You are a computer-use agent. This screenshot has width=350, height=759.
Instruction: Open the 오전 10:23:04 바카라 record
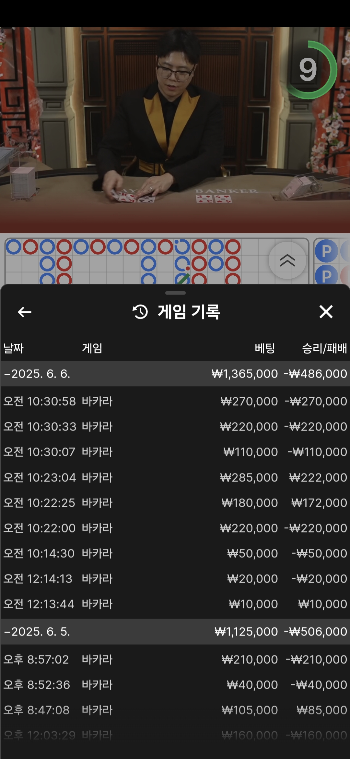pos(175,477)
